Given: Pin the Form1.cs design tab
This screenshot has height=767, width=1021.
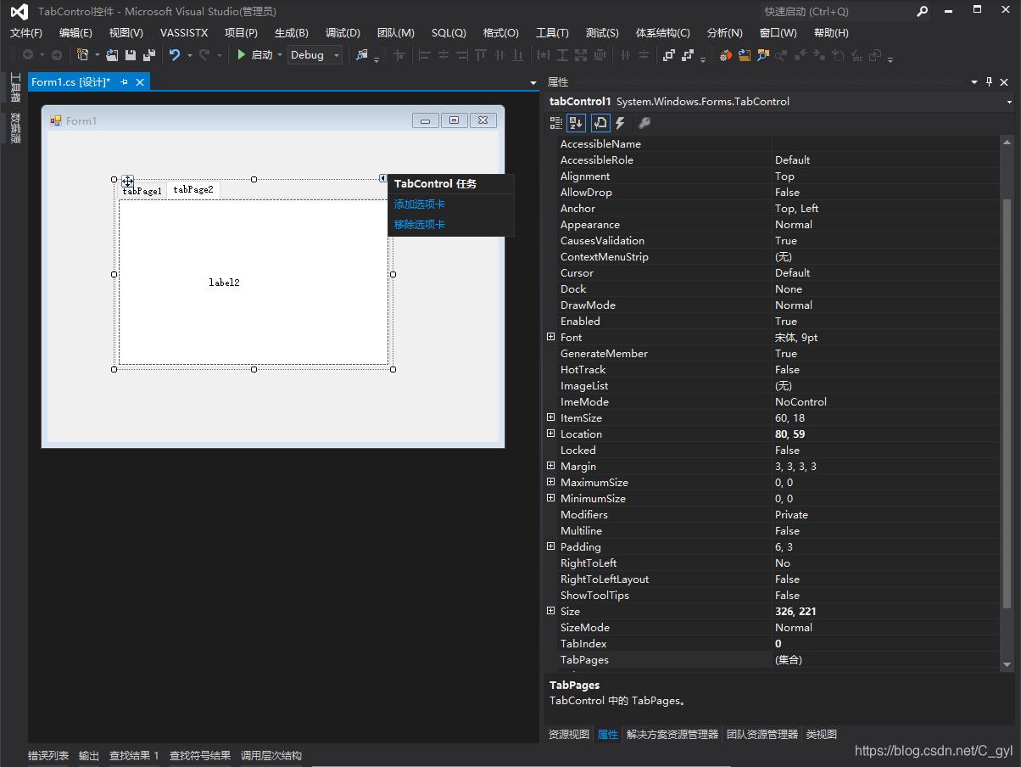Looking at the screenshot, I should coord(124,81).
